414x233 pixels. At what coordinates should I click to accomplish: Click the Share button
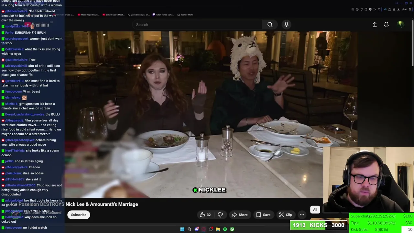point(239,215)
